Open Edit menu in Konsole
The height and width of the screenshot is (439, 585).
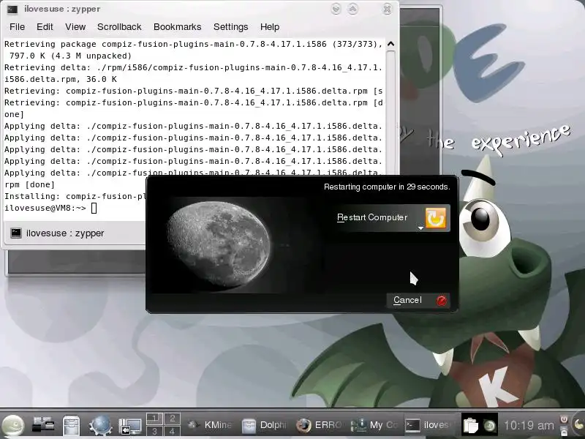[x=45, y=27]
